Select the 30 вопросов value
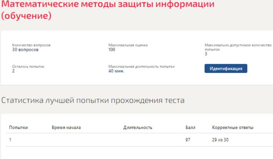 click(x=25, y=49)
